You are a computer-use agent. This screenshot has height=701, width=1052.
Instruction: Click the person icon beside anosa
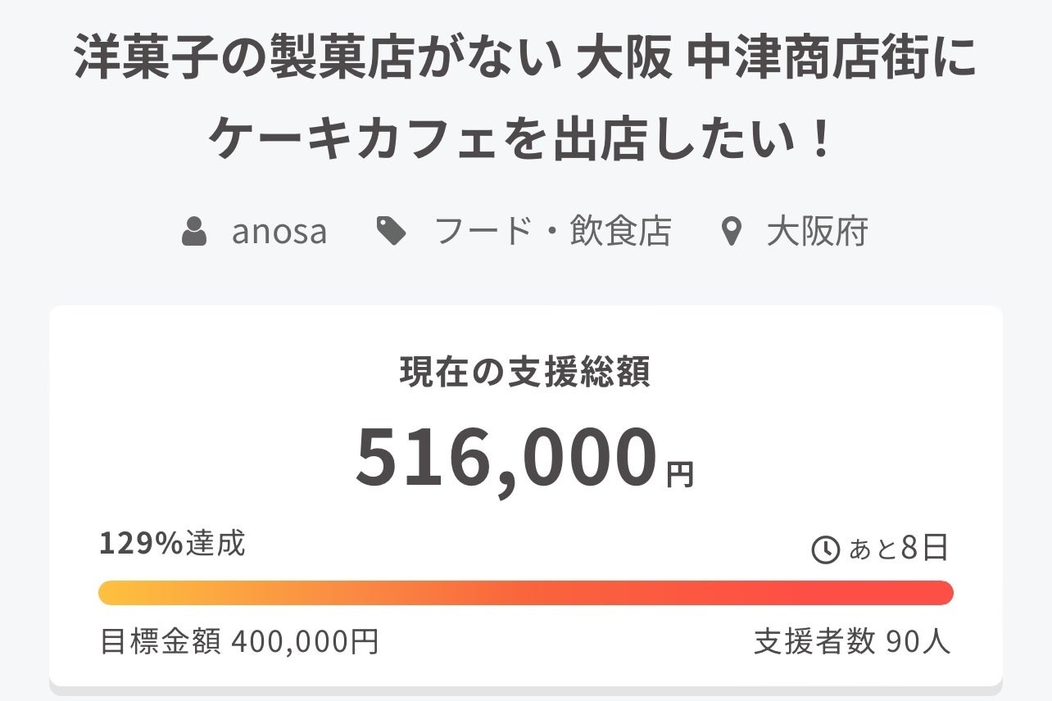pos(194,232)
